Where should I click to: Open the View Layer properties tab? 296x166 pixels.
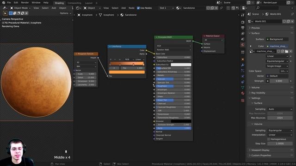(x=243, y=34)
